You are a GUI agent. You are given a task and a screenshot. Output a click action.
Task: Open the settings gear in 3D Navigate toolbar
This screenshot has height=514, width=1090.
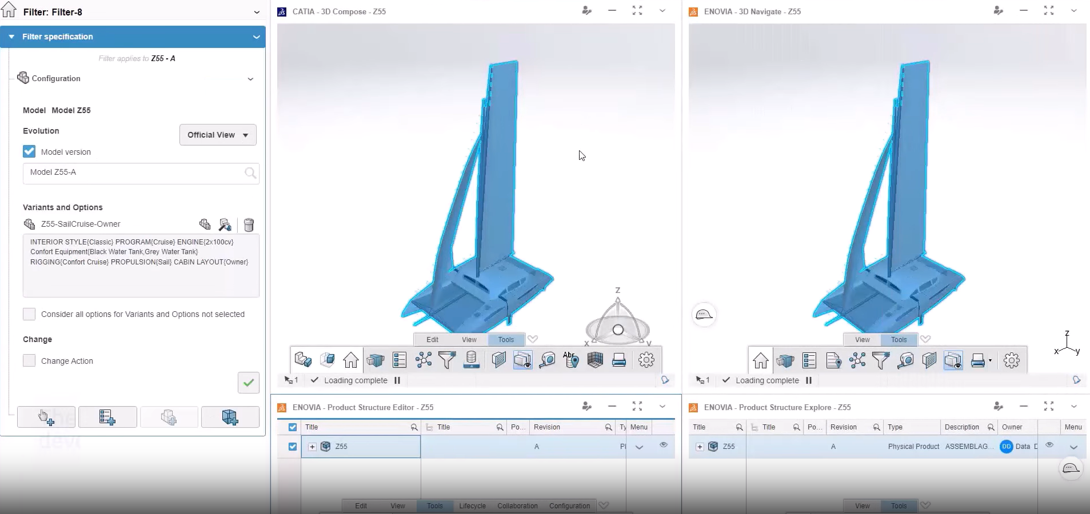click(x=1011, y=360)
